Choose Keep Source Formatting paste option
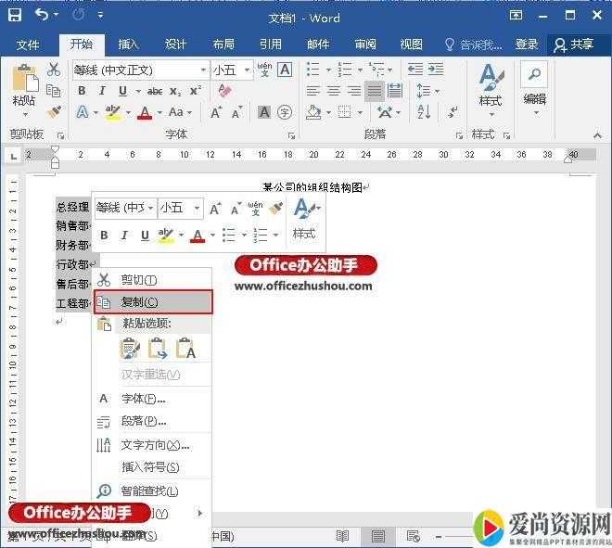This screenshot has width=612, height=548. pyautogui.click(x=130, y=349)
